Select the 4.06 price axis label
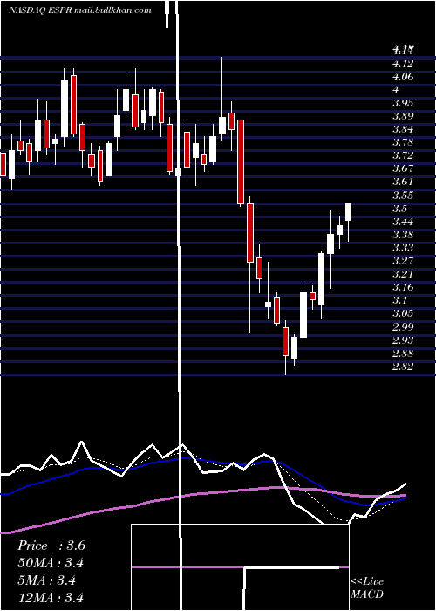The image size is (436, 611). click(x=403, y=77)
